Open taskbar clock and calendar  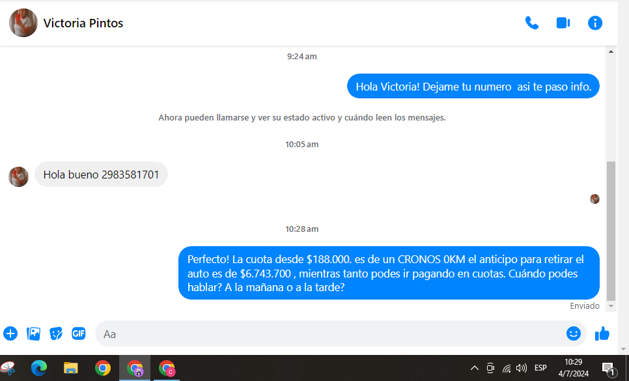click(x=573, y=368)
